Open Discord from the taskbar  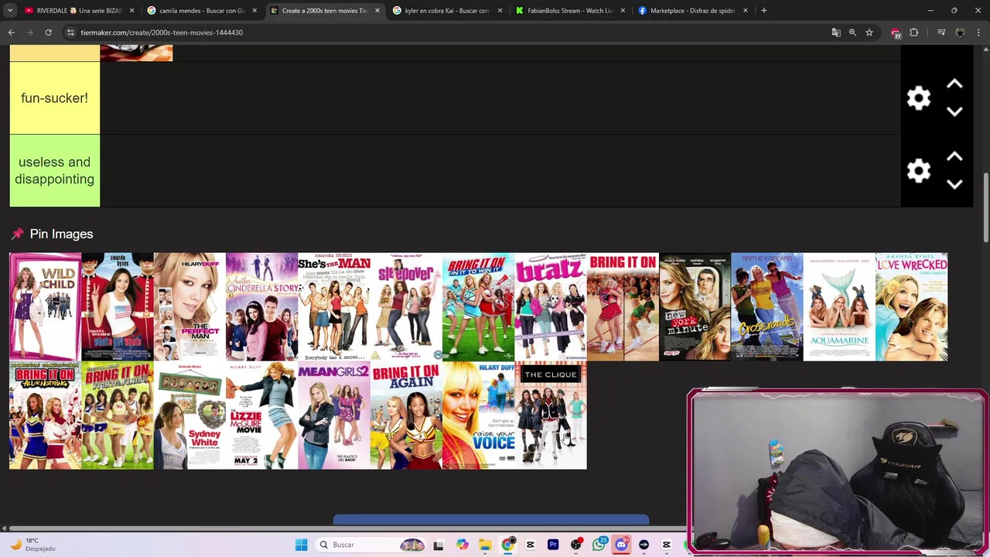coord(621,545)
